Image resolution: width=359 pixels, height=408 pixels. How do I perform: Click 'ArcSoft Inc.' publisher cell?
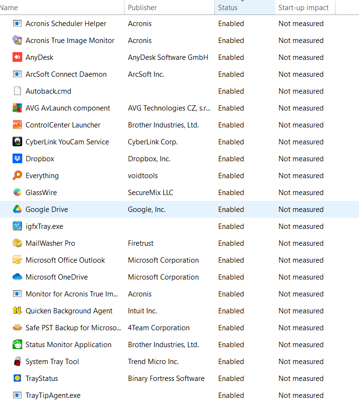[146, 74]
